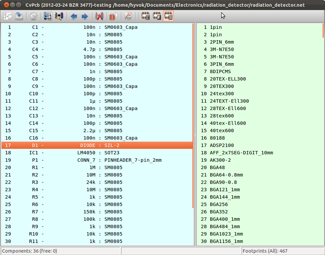Open footprint PDF documentation icon
Viewport: 325px width, 255px height.
tap(129, 16)
